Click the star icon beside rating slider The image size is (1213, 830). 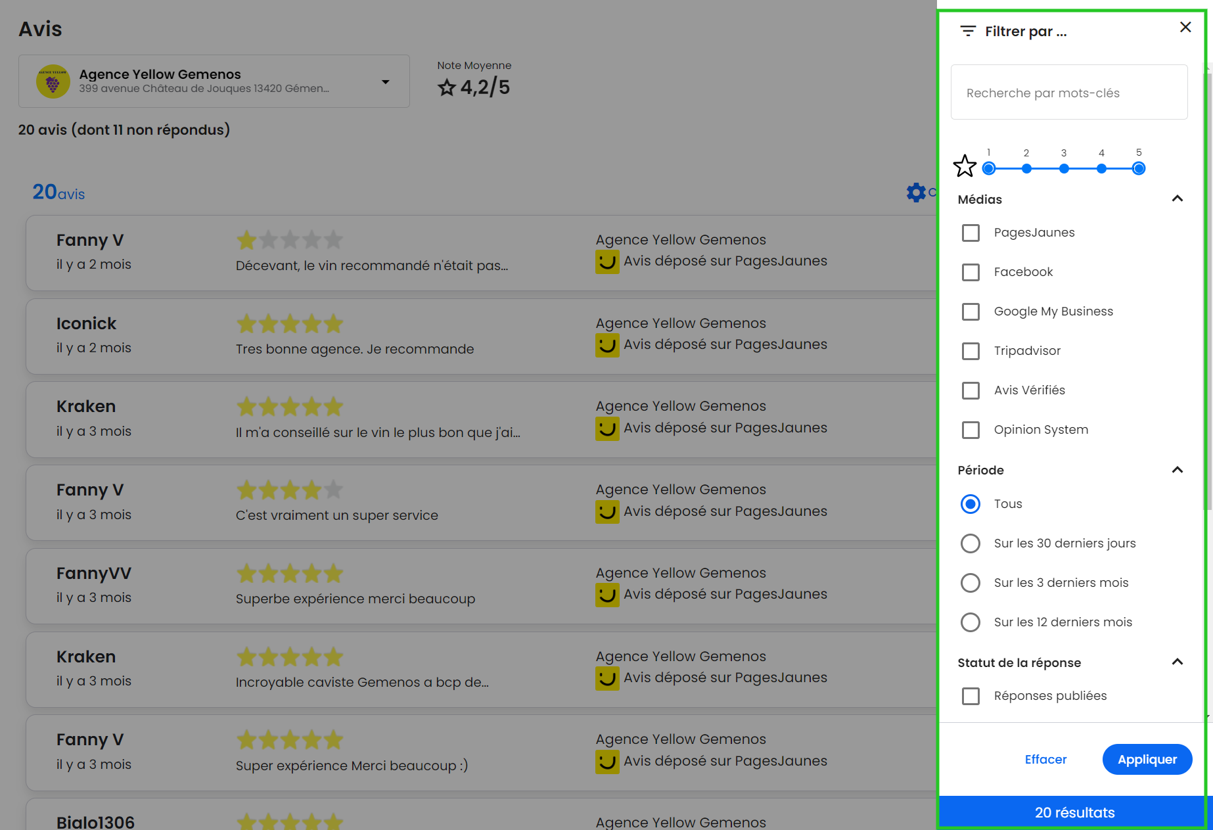coord(965,166)
